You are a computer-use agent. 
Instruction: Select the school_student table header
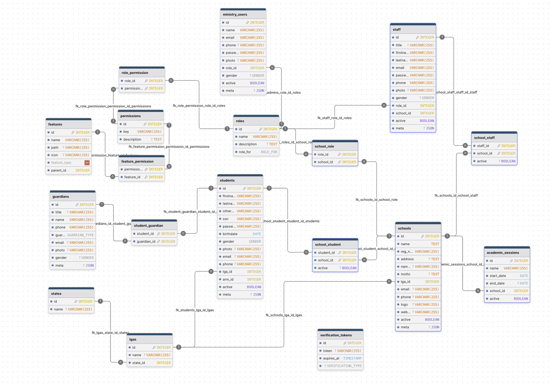(335, 245)
